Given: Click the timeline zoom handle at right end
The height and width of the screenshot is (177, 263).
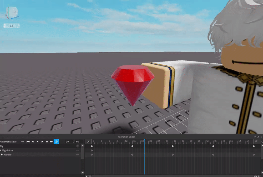Looking at the screenshot, I should tap(255, 176).
